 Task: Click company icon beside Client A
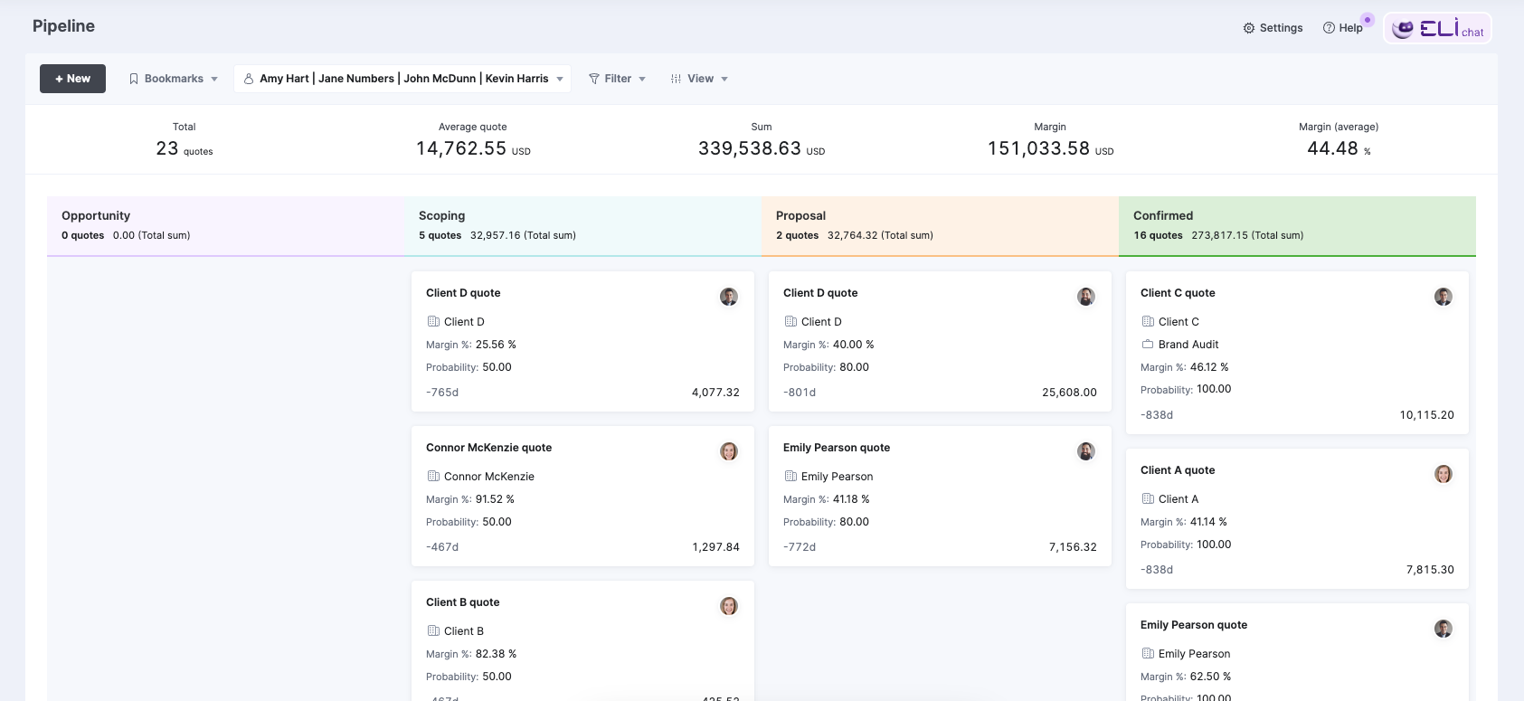[x=1148, y=498]
